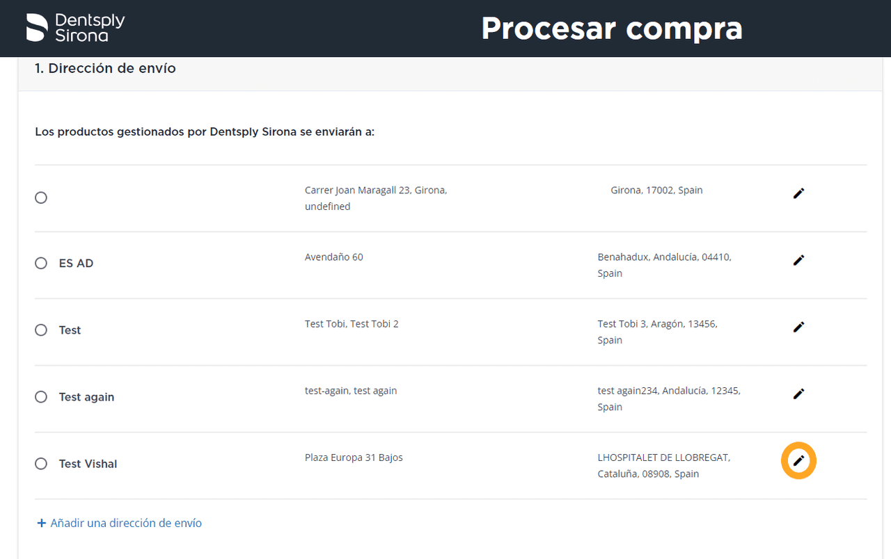This screenshot has height=559, width=891.
Task: Click the Procesar compra page title
Action: coord(611,29)
